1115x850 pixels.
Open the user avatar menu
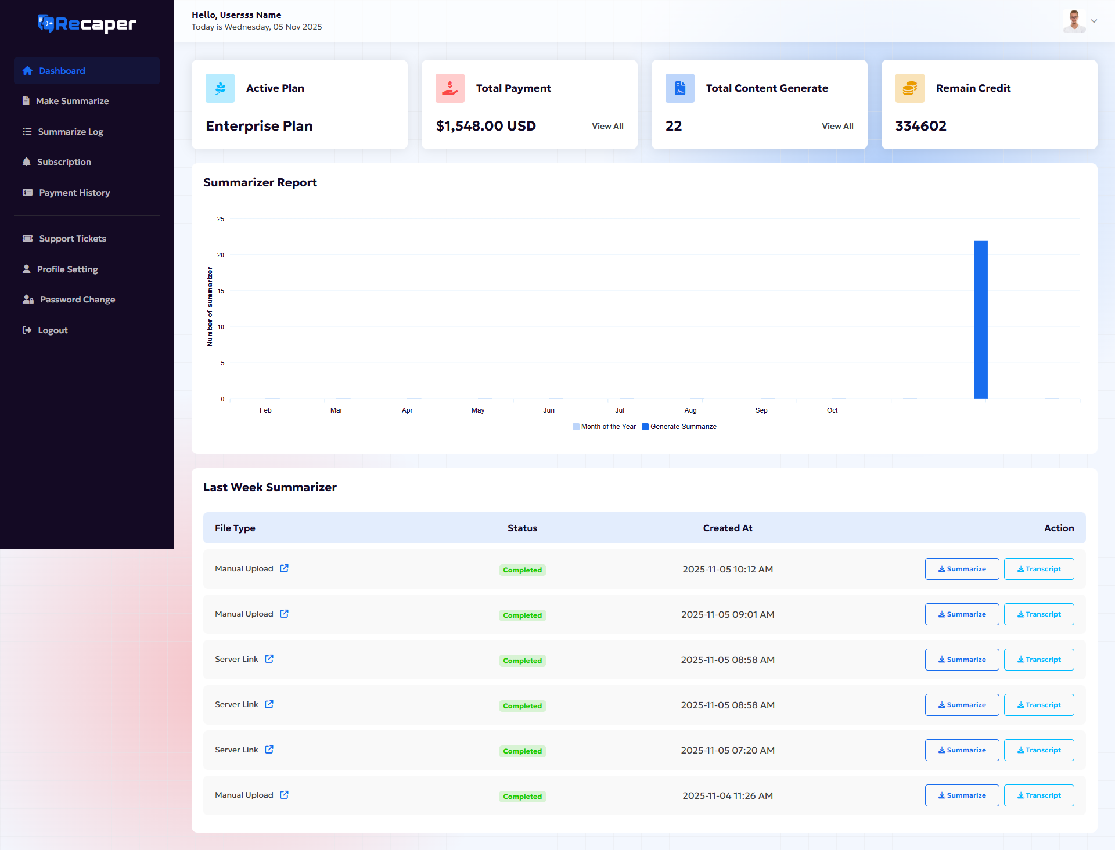click(1074, 21)
